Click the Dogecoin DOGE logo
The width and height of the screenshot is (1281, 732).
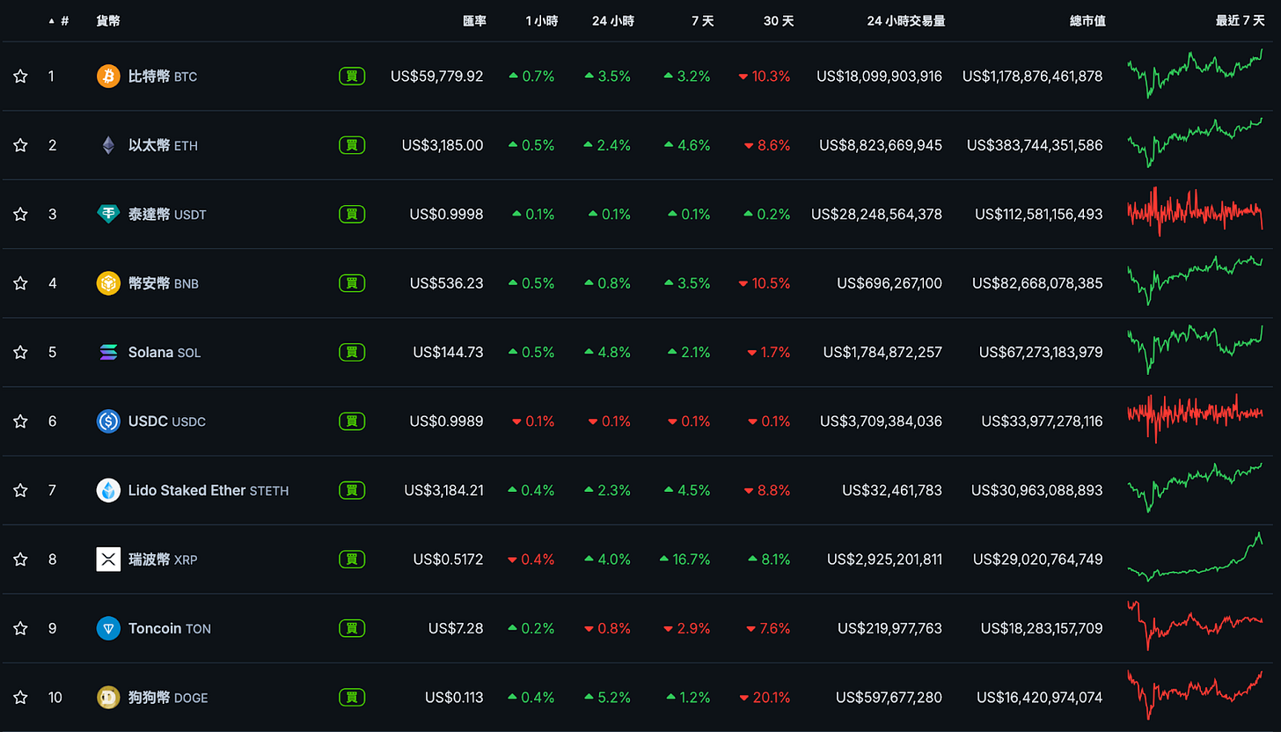click(108, 698)
